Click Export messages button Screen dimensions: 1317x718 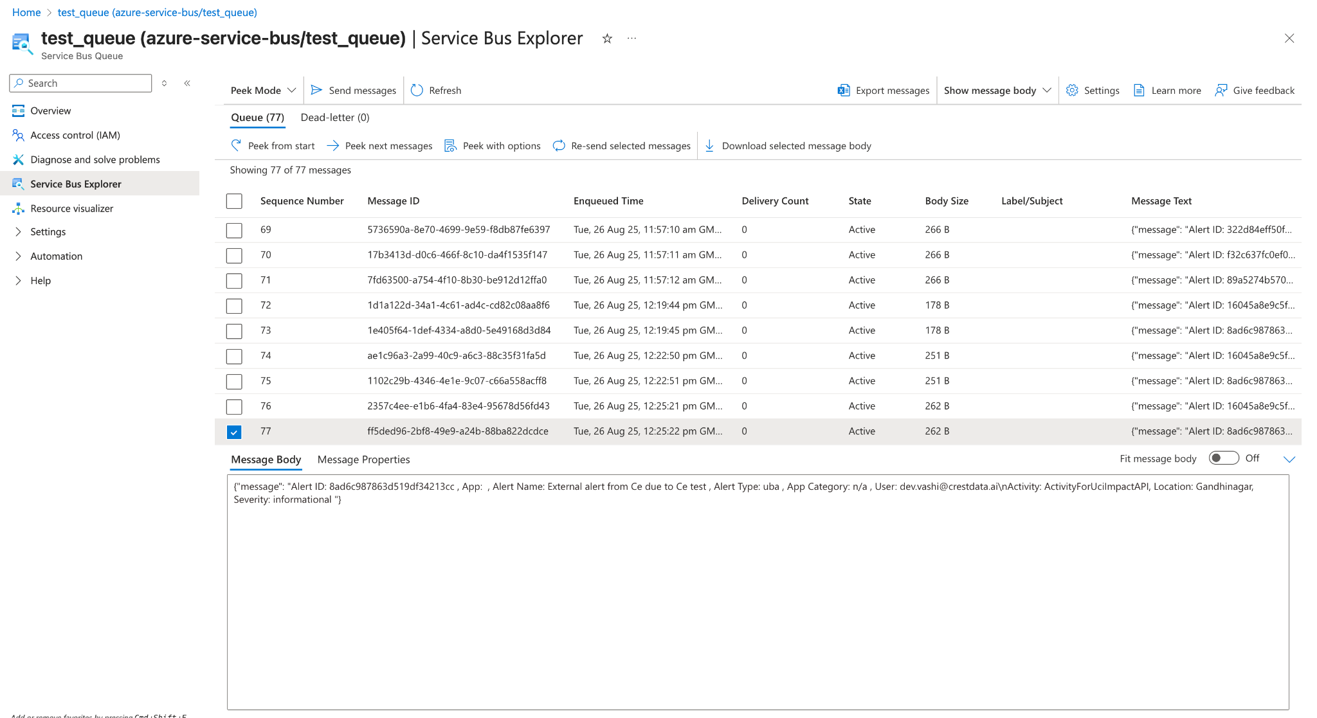point(884,90)
